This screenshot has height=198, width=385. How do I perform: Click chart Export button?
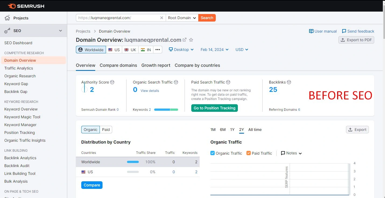click(357, 130)
